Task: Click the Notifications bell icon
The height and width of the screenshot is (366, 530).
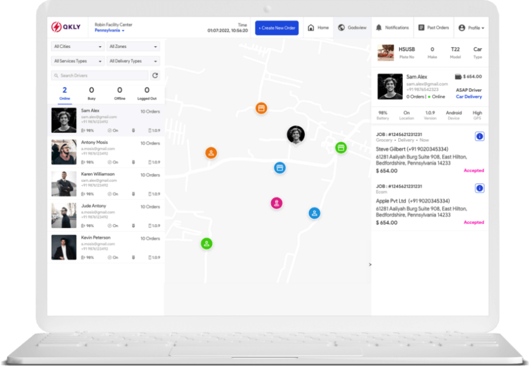Action: (379, 27)
